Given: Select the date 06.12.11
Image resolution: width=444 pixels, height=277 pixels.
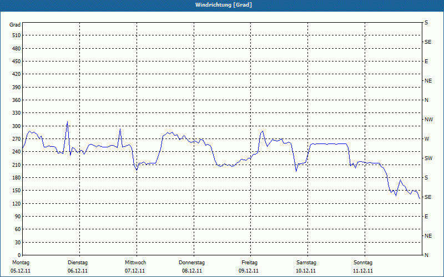Looking at the screenshot, I should (78, 271).
